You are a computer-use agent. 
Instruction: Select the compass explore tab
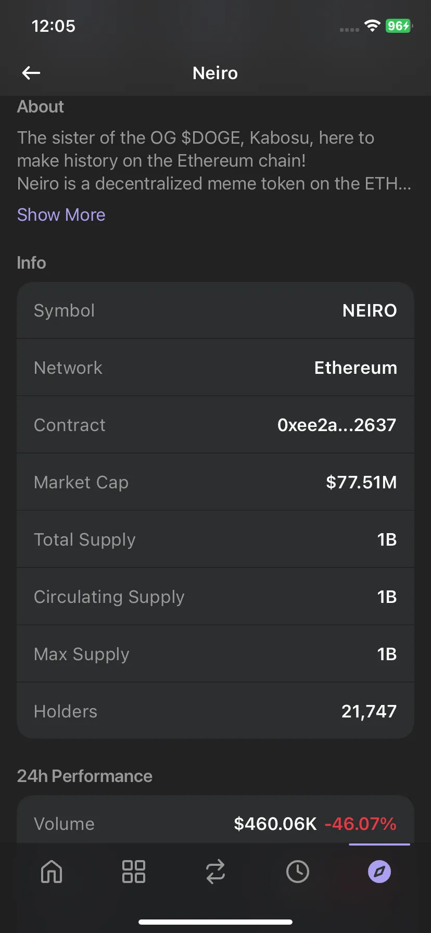point(379,871)
